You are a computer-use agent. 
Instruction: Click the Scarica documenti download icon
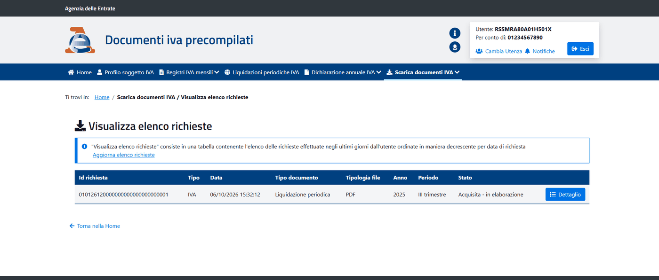pos(389,72)
